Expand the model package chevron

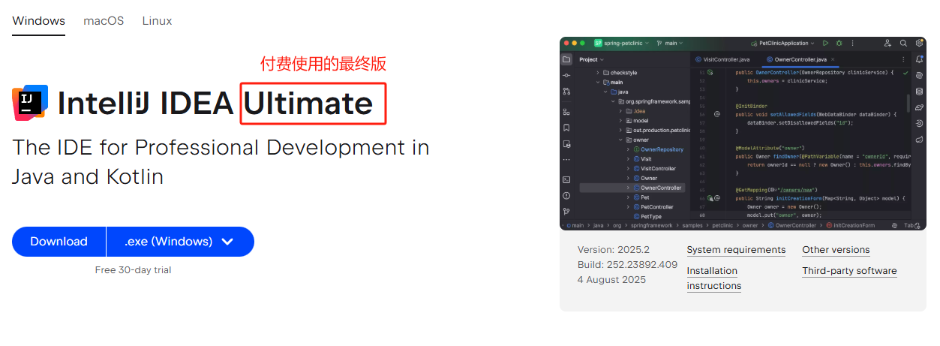click(x=620, y=120)
